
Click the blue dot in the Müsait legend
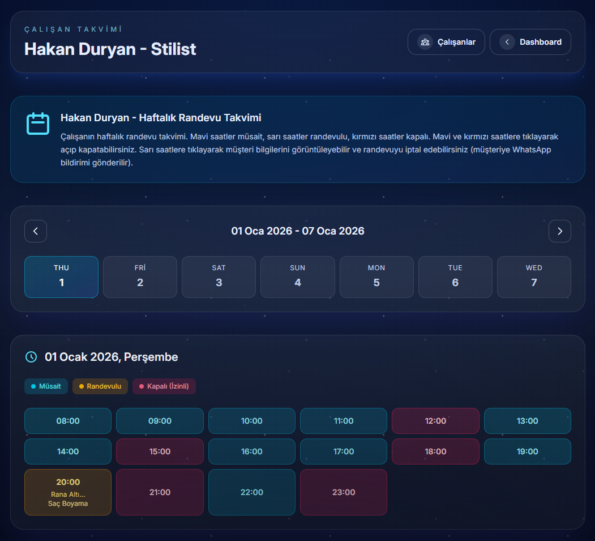click(34, 386)
